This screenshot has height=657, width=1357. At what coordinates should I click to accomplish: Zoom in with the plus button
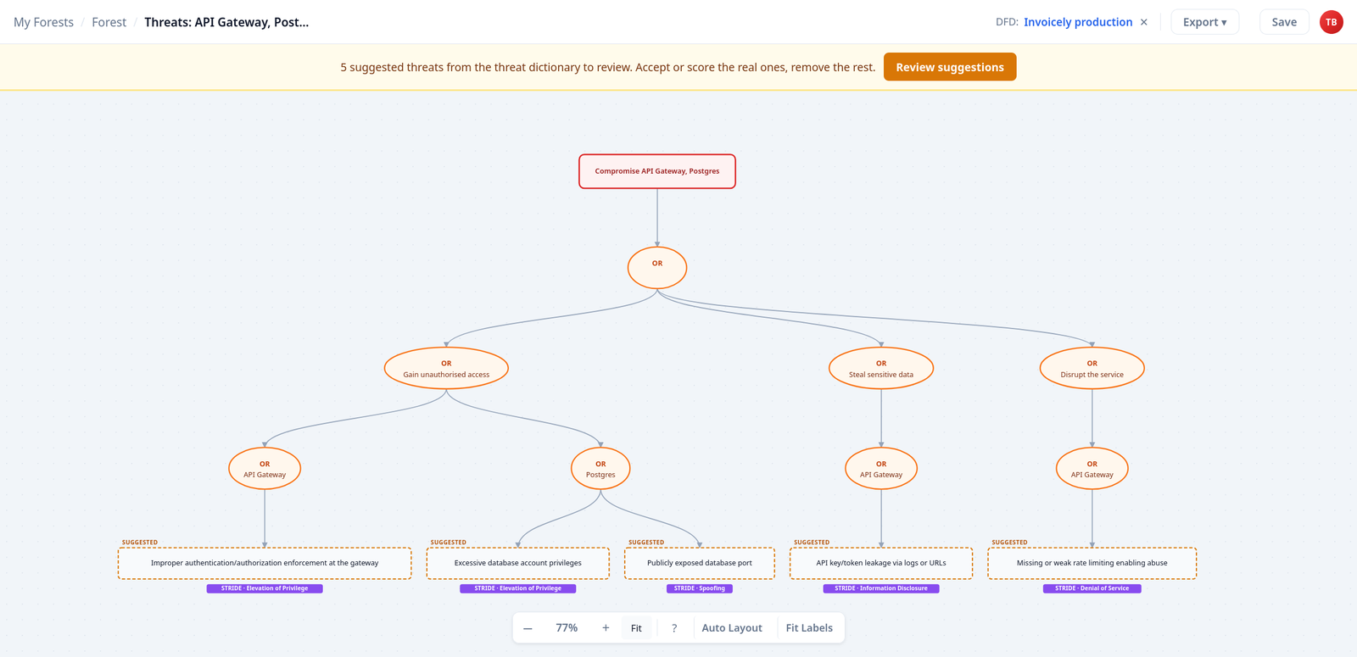click(x=606, y=628)
